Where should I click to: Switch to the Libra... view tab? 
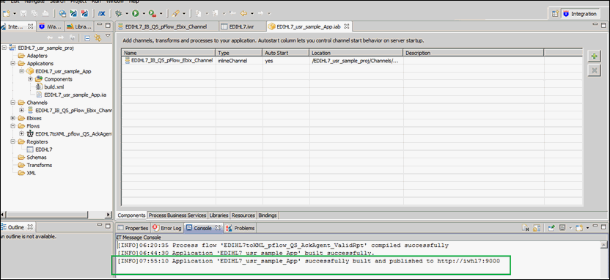click(79, 26)
